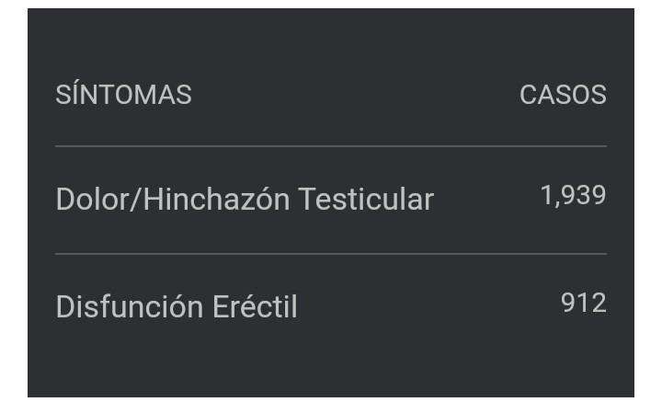Select the Disfunción Eréctil row label

[177, 306]
